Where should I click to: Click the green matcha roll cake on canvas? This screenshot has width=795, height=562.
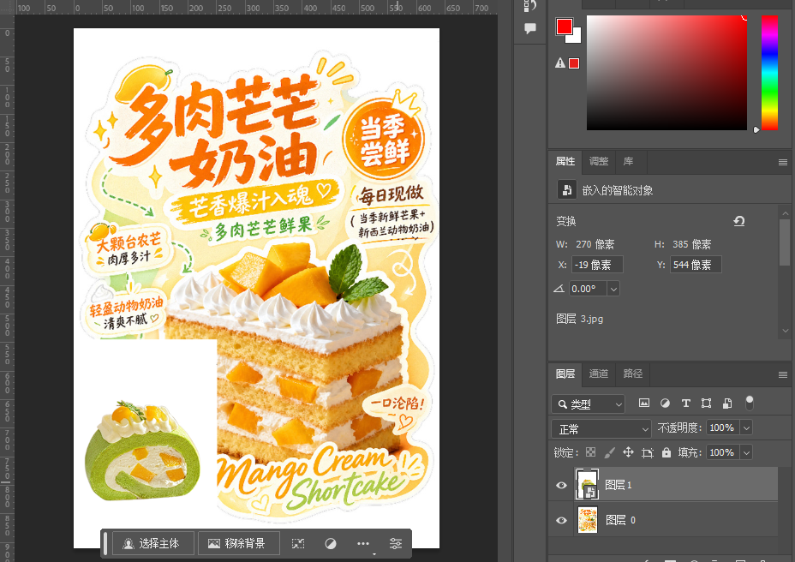(x=143, y=451)
